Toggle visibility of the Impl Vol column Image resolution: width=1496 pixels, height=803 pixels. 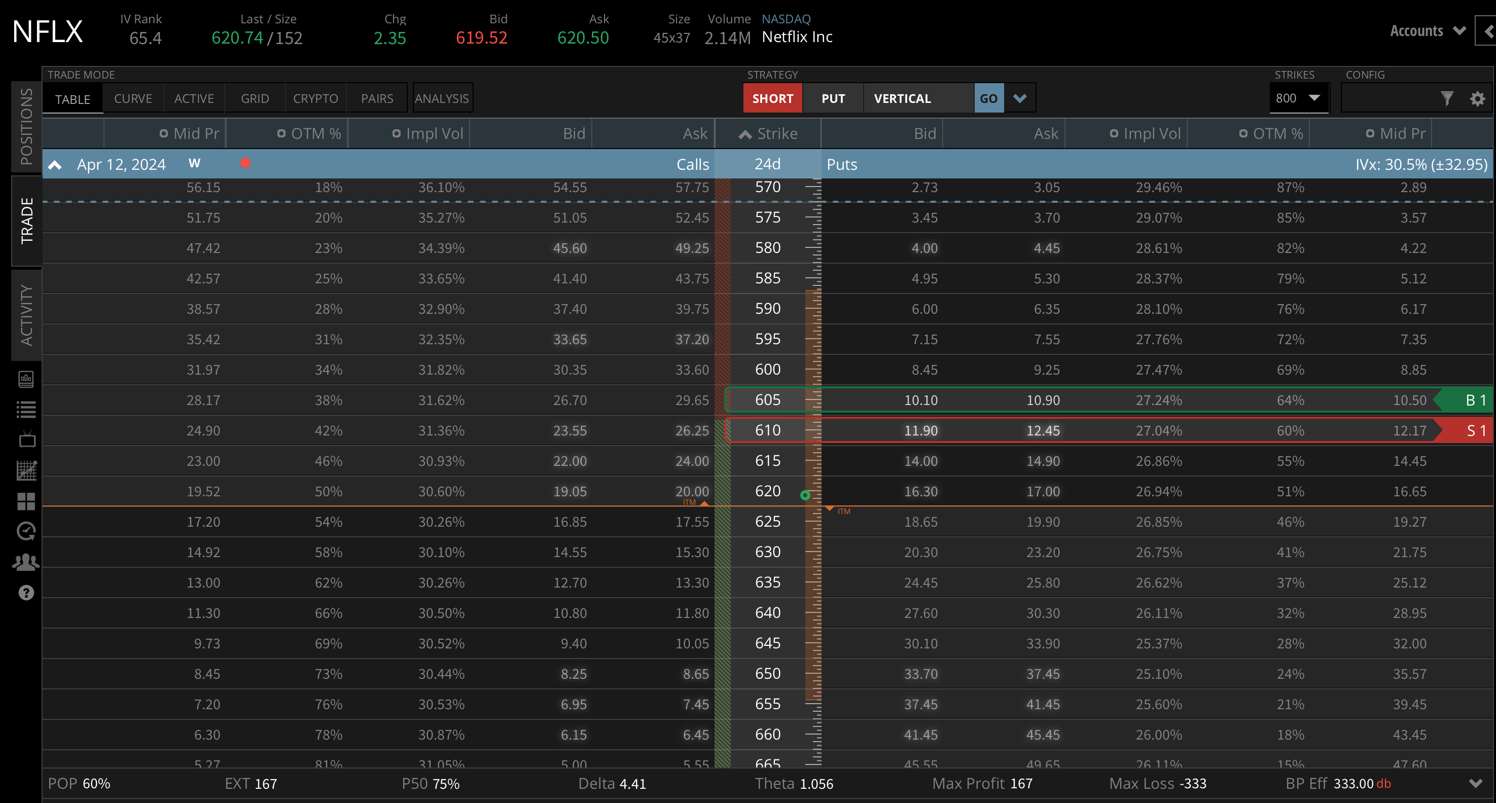(x=397, y=133)
